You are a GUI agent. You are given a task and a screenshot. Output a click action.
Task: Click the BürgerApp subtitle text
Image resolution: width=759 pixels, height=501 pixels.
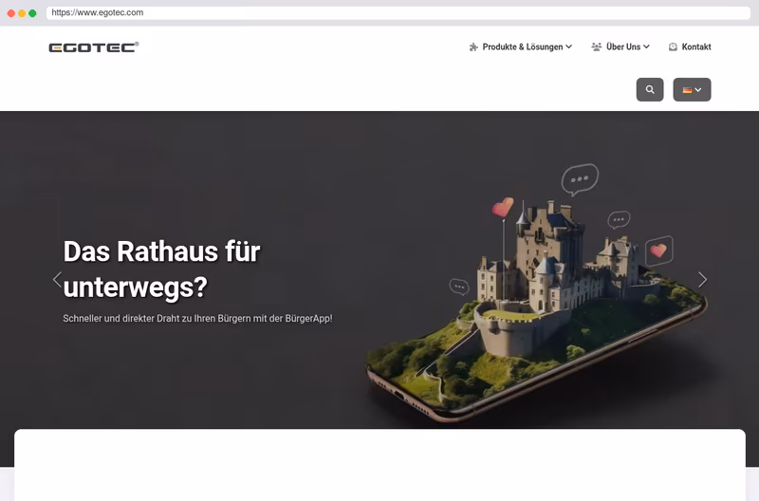click(x=197, y=319)
